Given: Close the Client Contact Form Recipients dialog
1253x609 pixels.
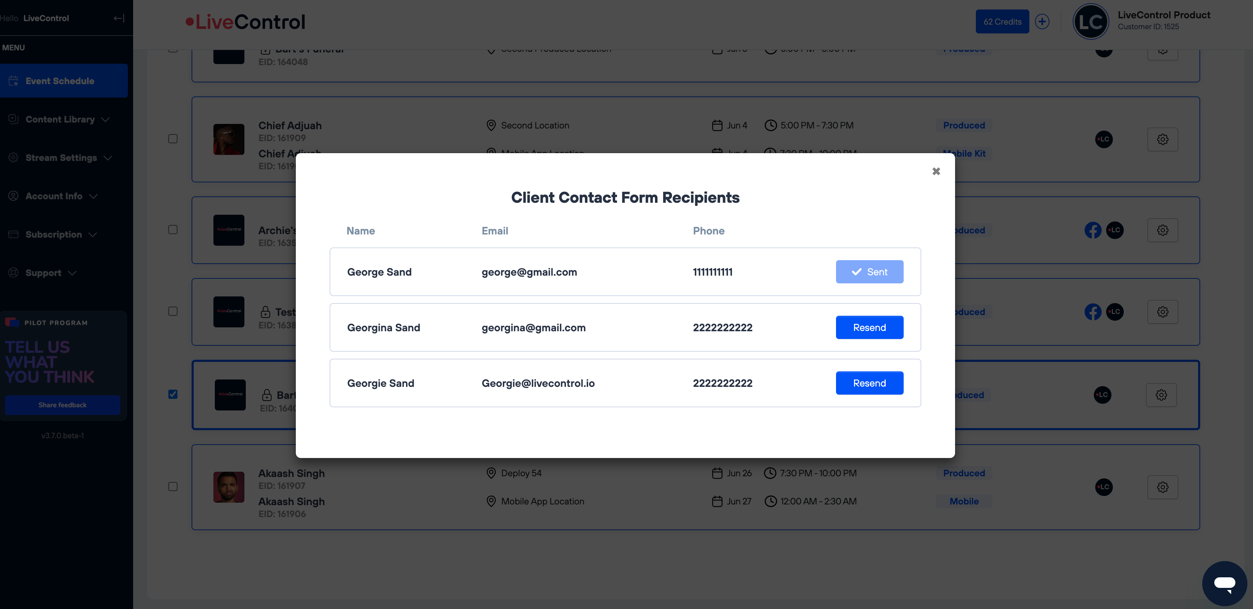Looking at the screenshot, I should 936,171.
